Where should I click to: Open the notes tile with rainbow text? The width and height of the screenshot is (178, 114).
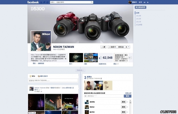120,57
